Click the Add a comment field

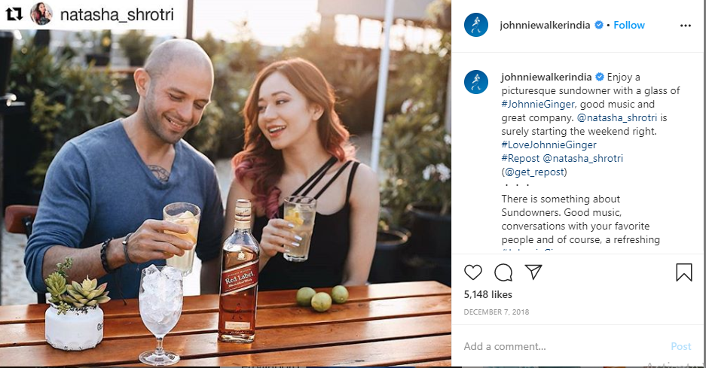(x=563, y=346)
